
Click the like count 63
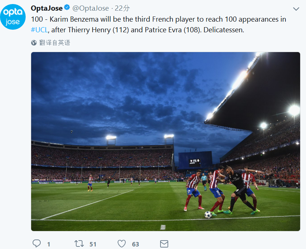(x=136, y=244)
